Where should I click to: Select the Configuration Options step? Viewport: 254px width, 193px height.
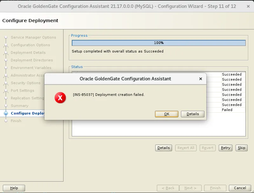(30, 45)
